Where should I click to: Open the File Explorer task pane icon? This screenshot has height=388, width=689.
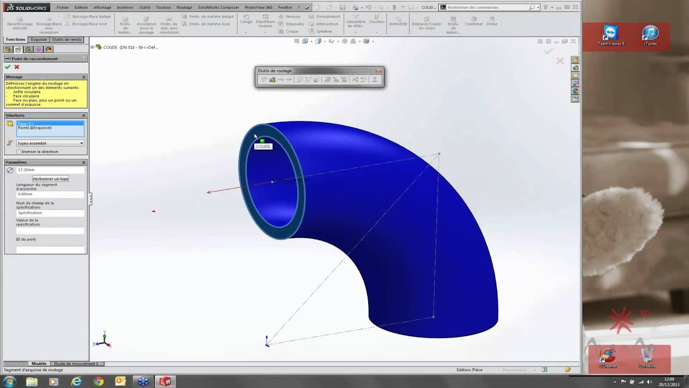point(575,75)
